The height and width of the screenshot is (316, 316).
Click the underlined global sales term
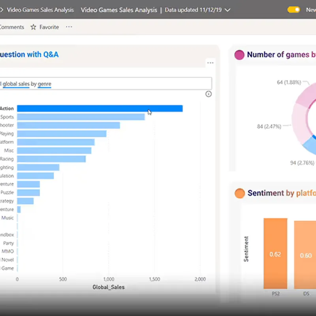16,84
